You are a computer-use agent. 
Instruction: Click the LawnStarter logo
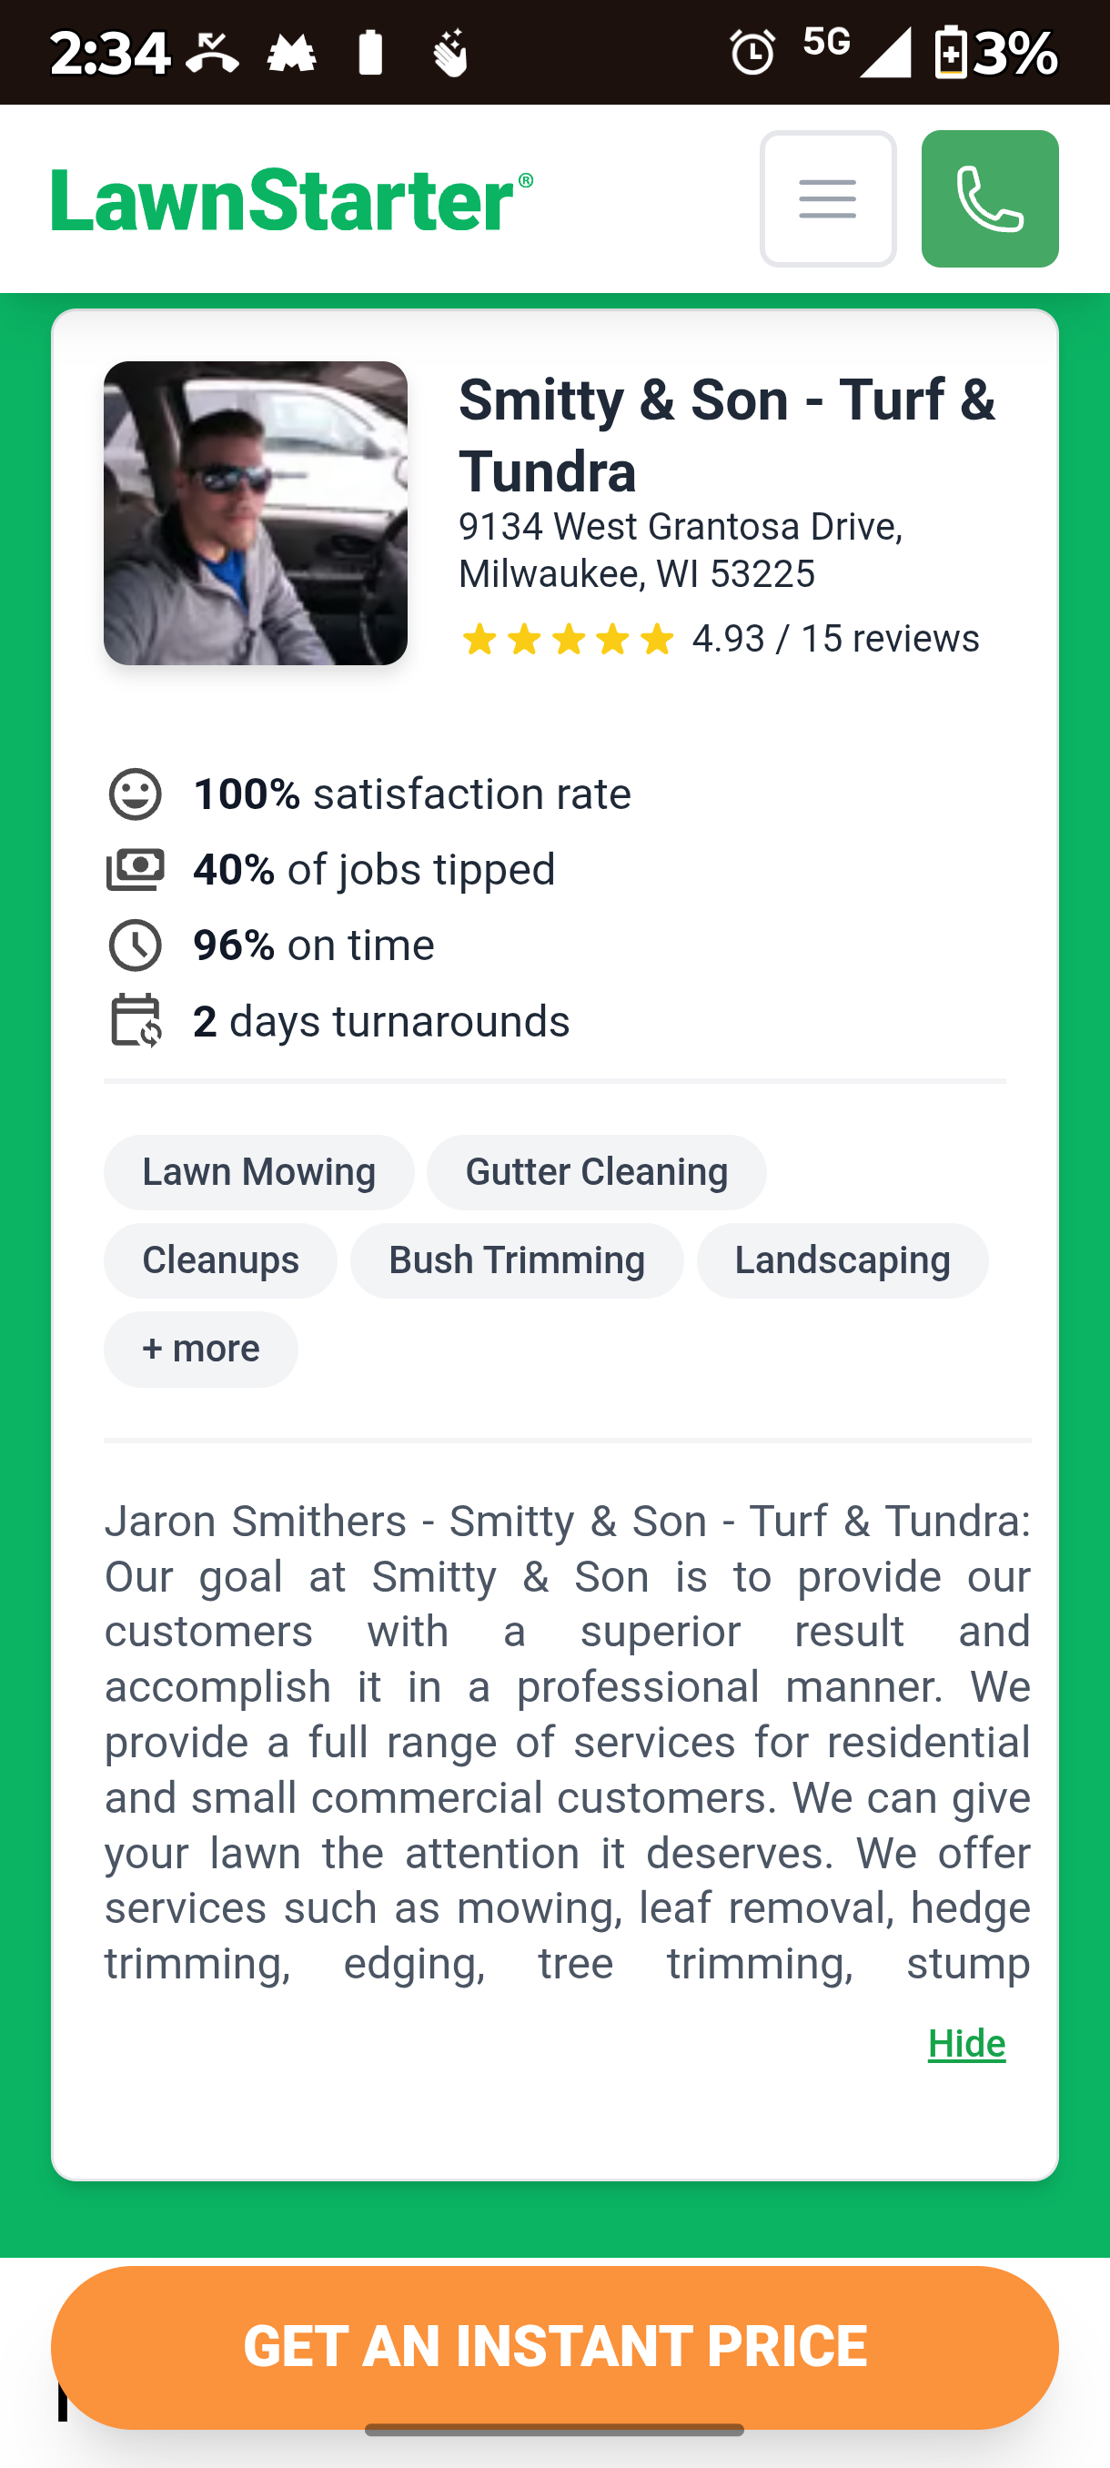292,199
